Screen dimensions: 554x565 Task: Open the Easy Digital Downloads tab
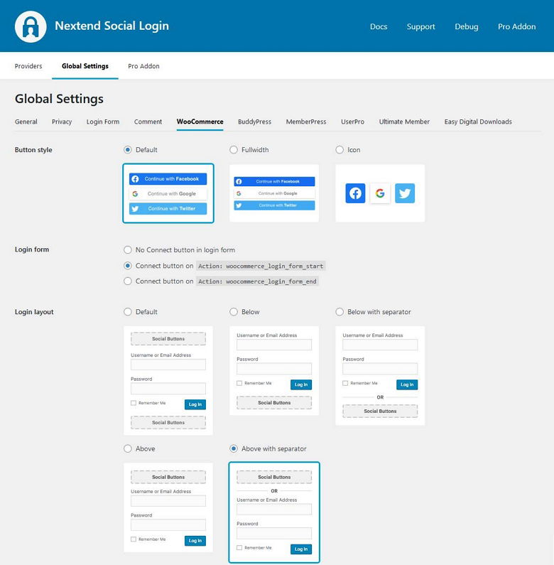pos(477,122)
